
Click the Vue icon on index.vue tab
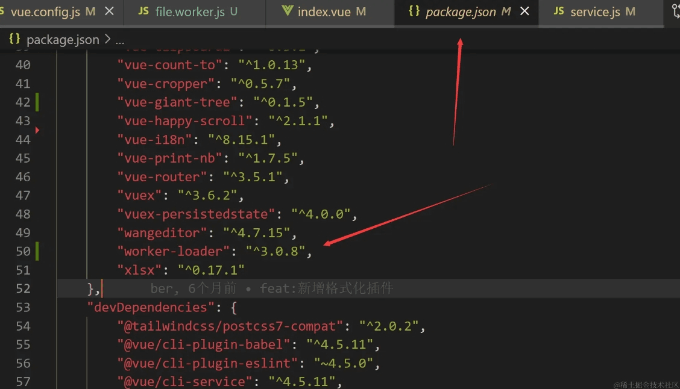[287, 11]
